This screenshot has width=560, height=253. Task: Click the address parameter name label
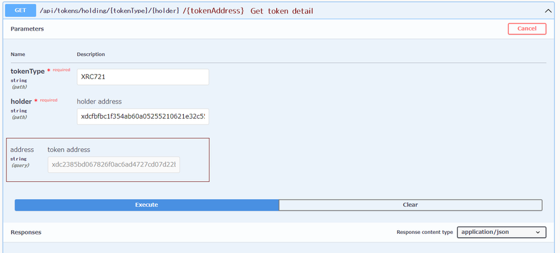22,149
